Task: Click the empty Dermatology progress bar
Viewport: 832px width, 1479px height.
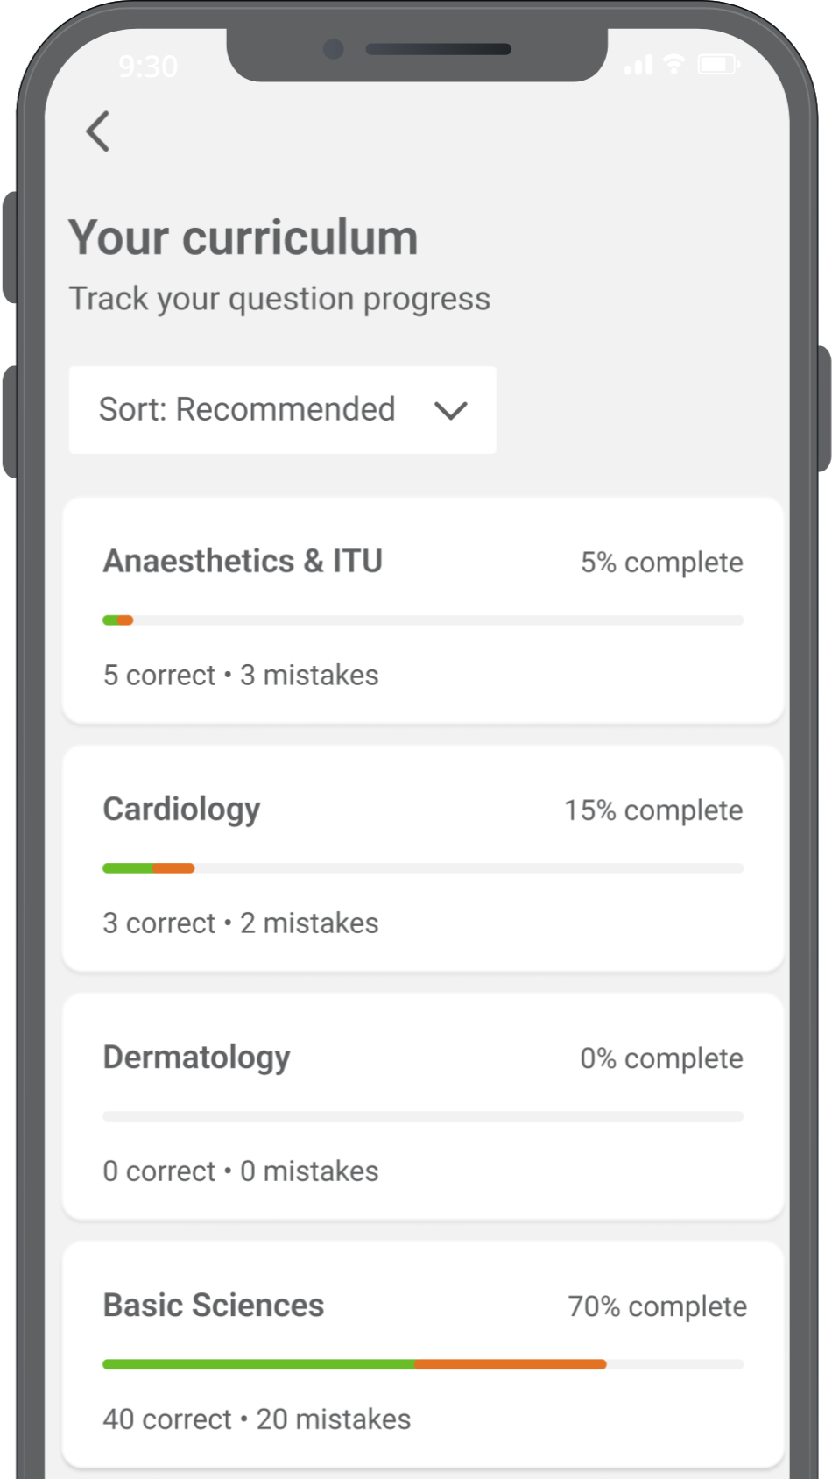Action: coord(423,1116)
